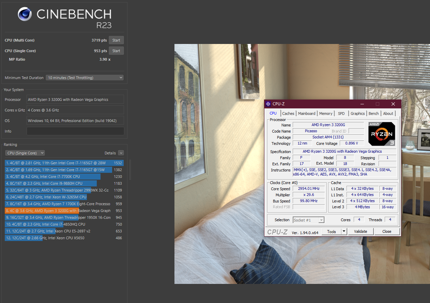Select ranking row 12 Xeon CPU X5650
This screenshot has width=430, height=303.
[x=64, y=238]
